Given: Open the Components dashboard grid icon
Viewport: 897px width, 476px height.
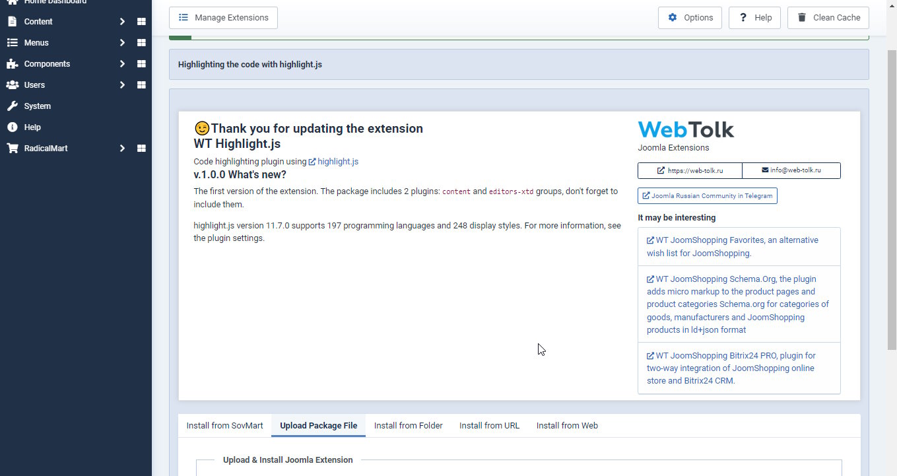Looking at the screenshot, I should 141,64.
